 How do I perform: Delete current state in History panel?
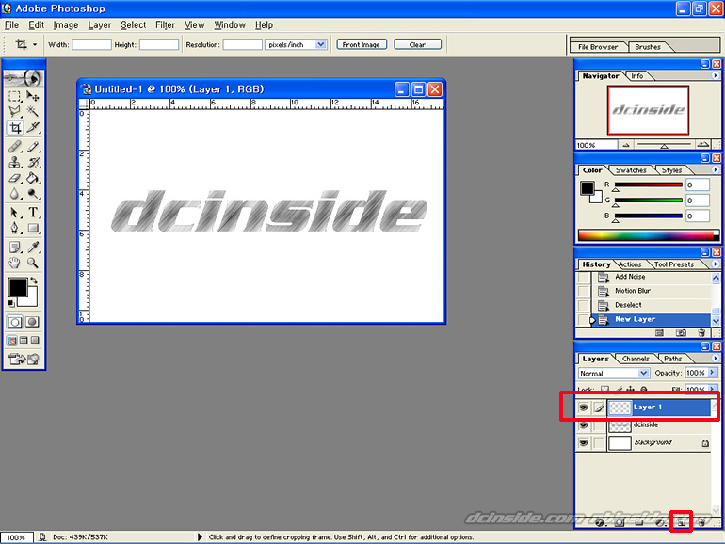(x=701, y=333)
